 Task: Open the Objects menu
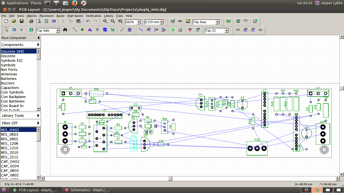[x=32, y=16]
